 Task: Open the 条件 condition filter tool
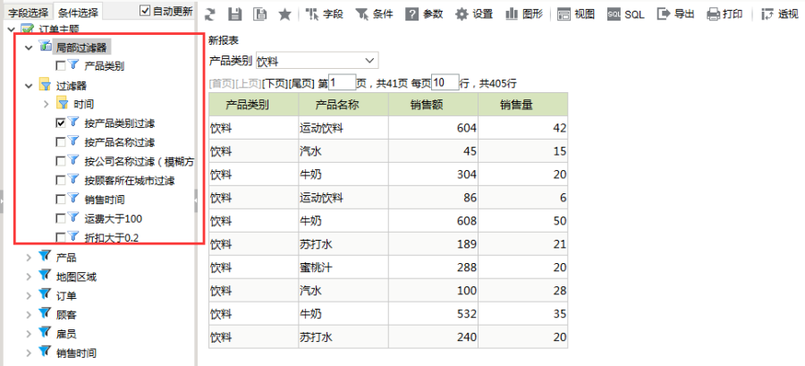point(374,13)
